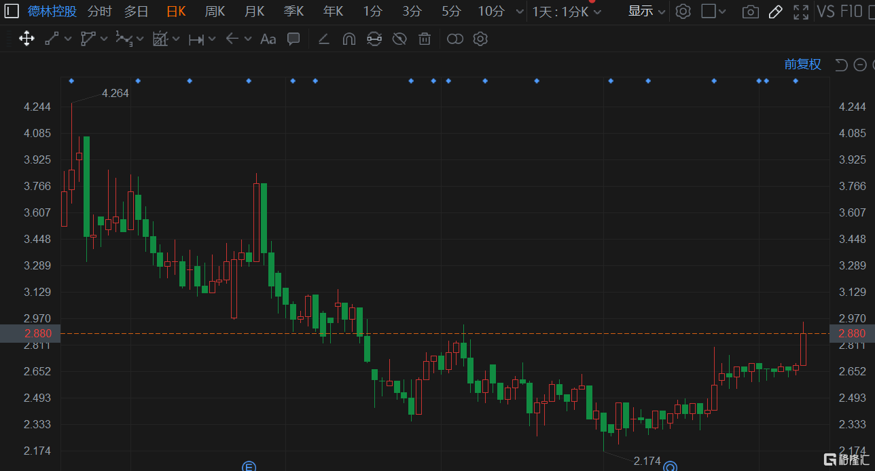Click the zoom-out minus button on chart
Screen dimensions: 875x471
coord(860,64)
